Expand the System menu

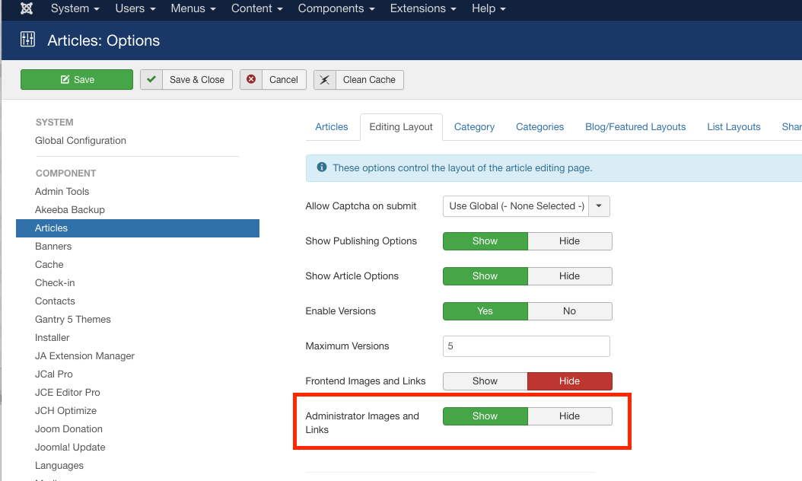point(75,8)
